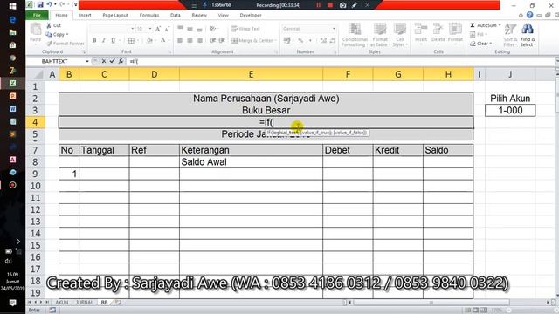Viewport: 559px width, 314px height.
Task: Click the Delete cells button
Action: click(438, 33)
